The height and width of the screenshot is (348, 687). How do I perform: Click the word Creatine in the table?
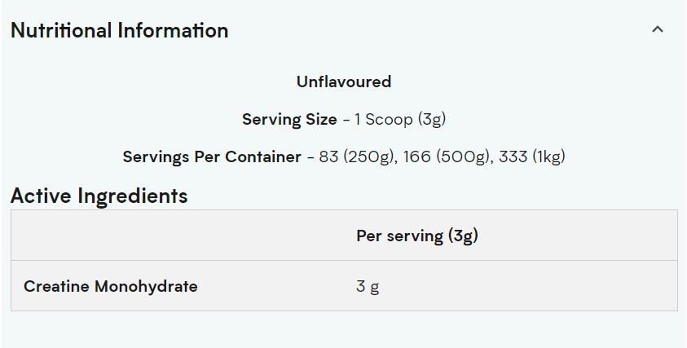pyautogui.click(x=56, y=286)
